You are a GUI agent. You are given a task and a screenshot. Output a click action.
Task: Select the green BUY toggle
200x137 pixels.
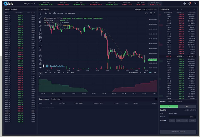click(169, 106)
